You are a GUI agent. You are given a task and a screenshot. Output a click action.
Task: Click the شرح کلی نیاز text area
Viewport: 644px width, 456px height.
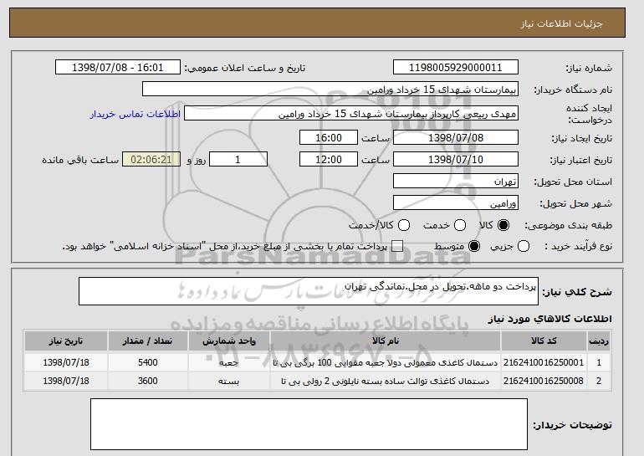click(309, 291)
